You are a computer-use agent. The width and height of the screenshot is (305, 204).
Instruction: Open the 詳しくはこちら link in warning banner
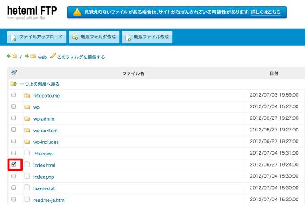265,12
